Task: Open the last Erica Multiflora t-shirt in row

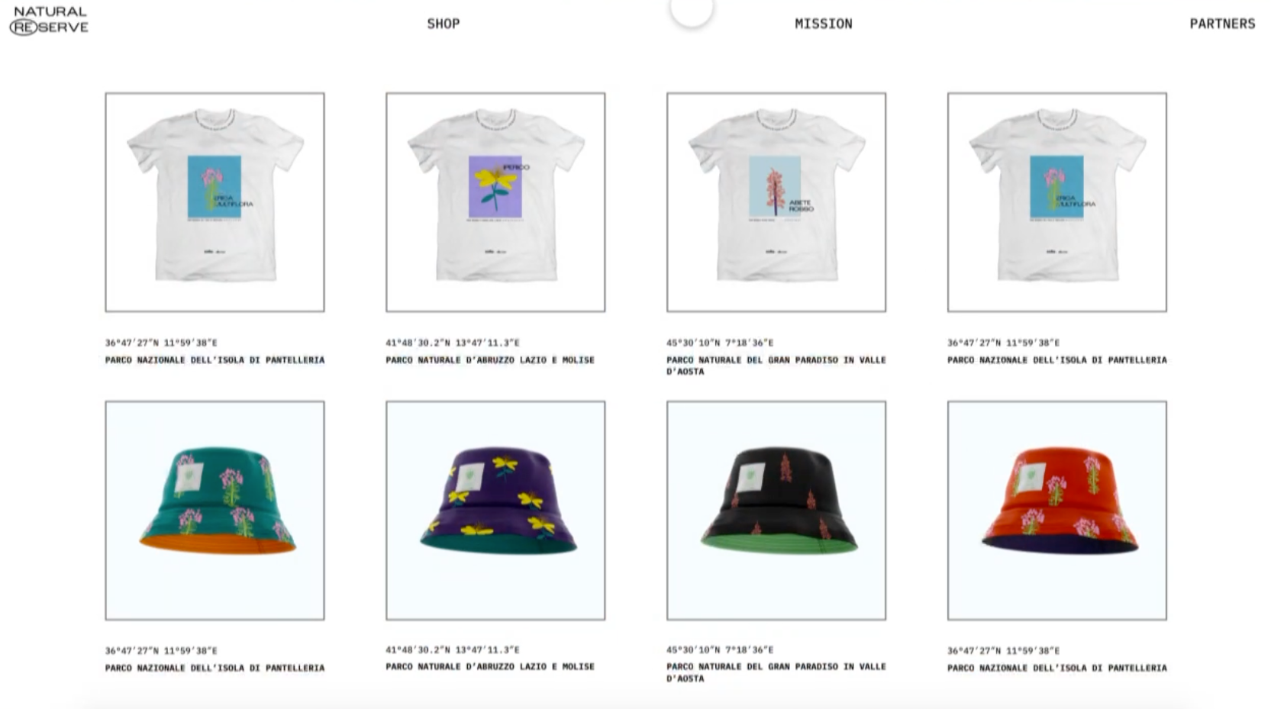Action: 1057,202
